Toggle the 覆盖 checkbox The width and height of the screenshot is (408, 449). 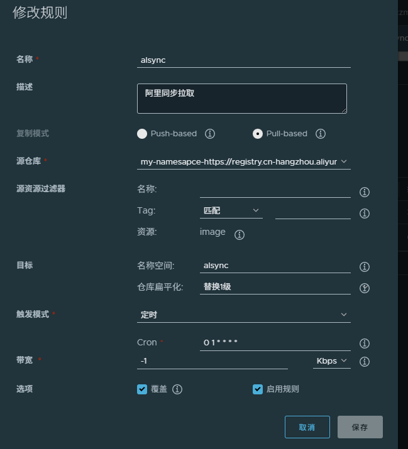tap(142, 389)
